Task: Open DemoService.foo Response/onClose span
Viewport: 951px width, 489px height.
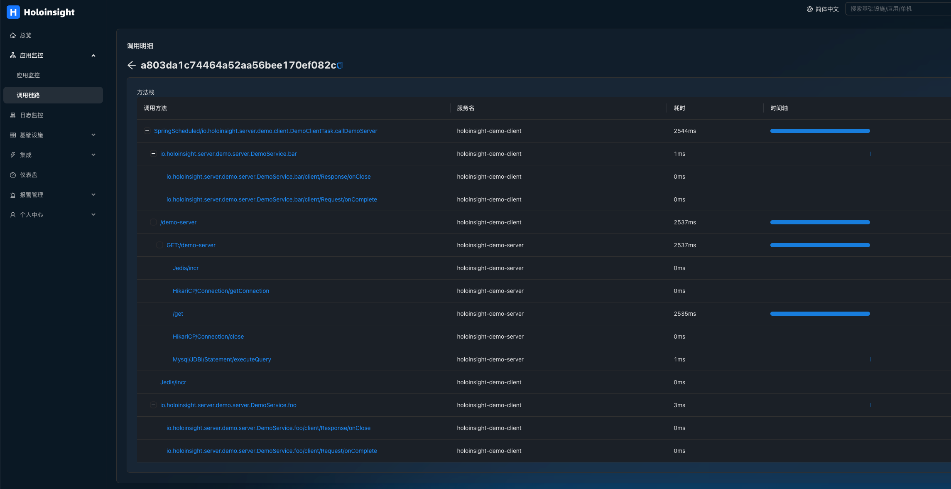Action: click(269, 428)
